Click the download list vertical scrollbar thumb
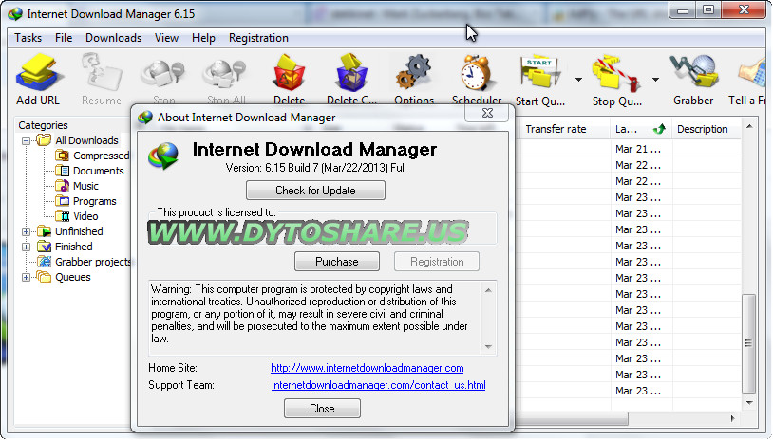Viewport: 773px width, 440px height. point(749,343)
